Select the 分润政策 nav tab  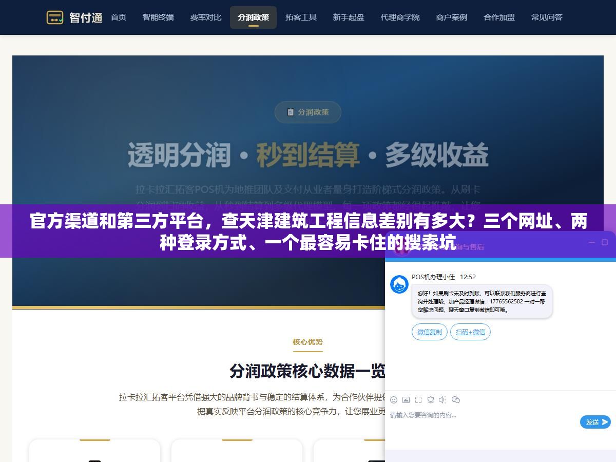point(253,17)
